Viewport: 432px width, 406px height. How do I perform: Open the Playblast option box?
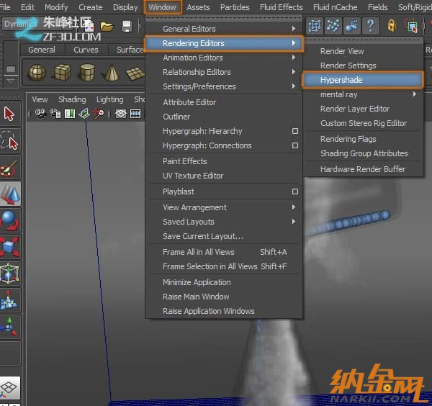[x=295, y=191]
